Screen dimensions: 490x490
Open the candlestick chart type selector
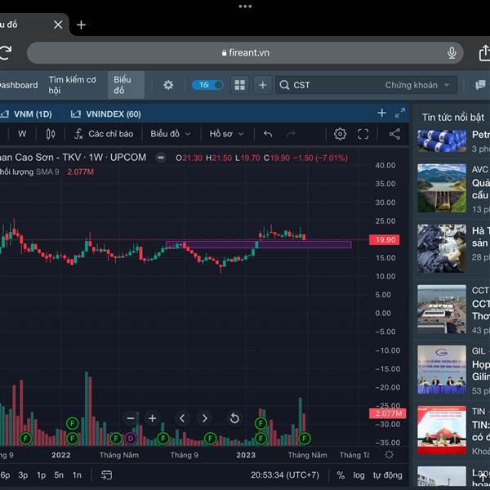point(51,134)
